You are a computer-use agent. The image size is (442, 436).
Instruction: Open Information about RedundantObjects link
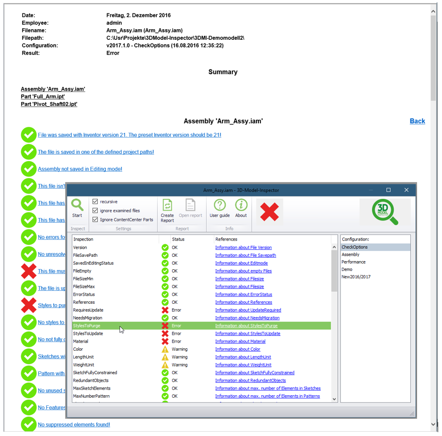click(250, 380)
